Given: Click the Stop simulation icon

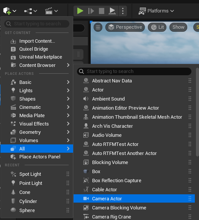Looking at the screenshot, I should (x=102, y=11).
